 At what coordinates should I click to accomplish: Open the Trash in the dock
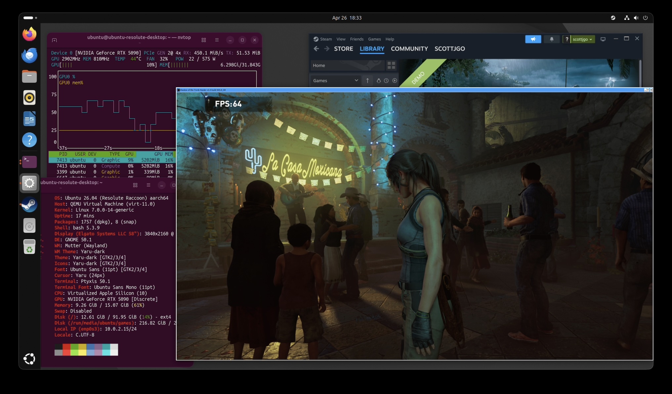click(29, 247)
